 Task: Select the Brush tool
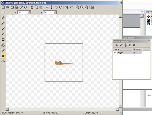point(3,29)
